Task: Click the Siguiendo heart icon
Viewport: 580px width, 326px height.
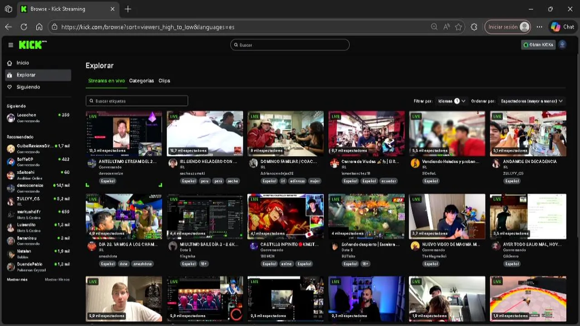Action: pos(10,87)
